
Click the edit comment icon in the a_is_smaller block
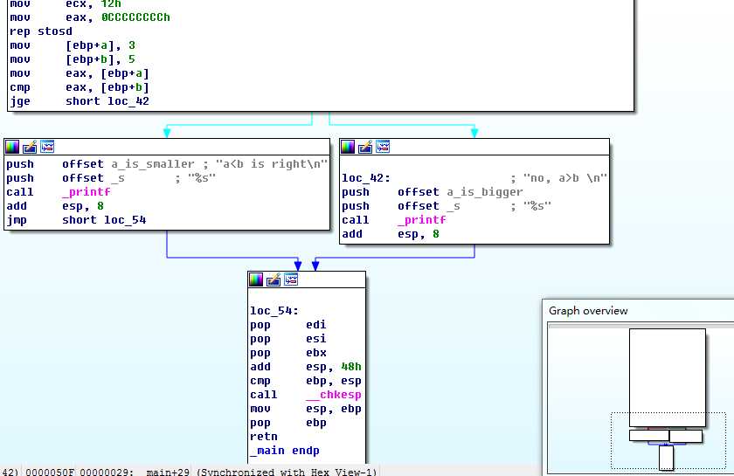[30, 147]
